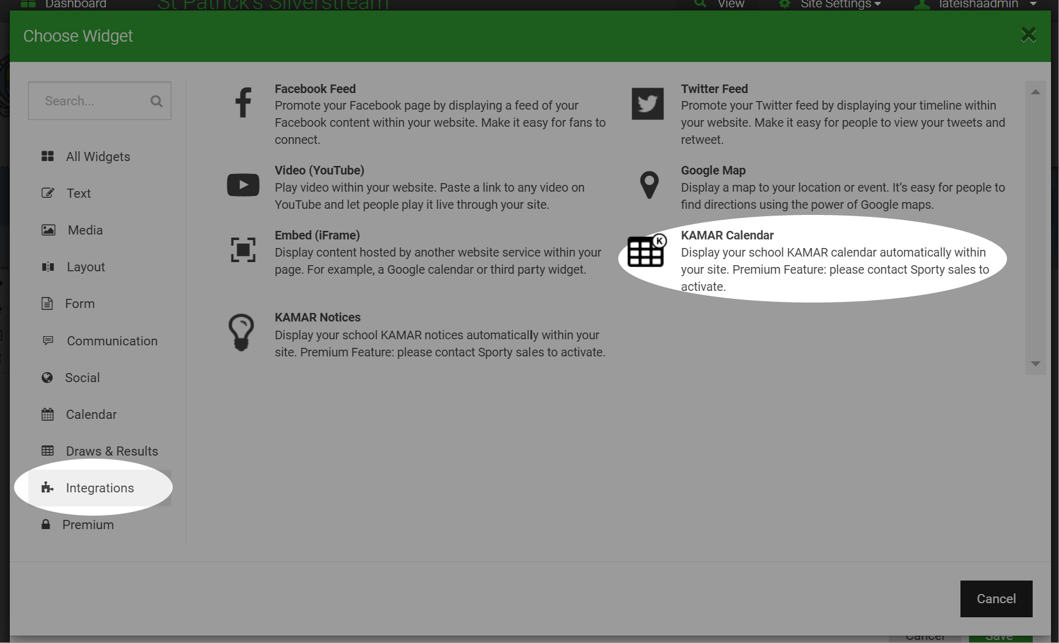Image resolution: width=1059 pixels, height=643 pixels.
Task: Click the widget list scroll up arrow
Action: pyautogui.click(x=1036, y=92)
